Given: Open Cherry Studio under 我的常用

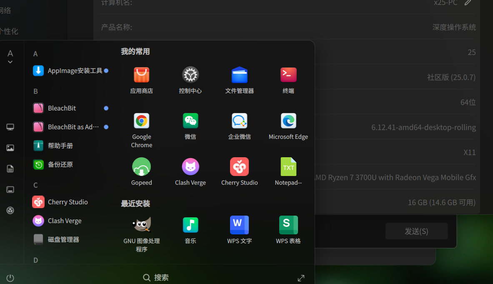Looking at the screenshot, I should coord(239,167).
